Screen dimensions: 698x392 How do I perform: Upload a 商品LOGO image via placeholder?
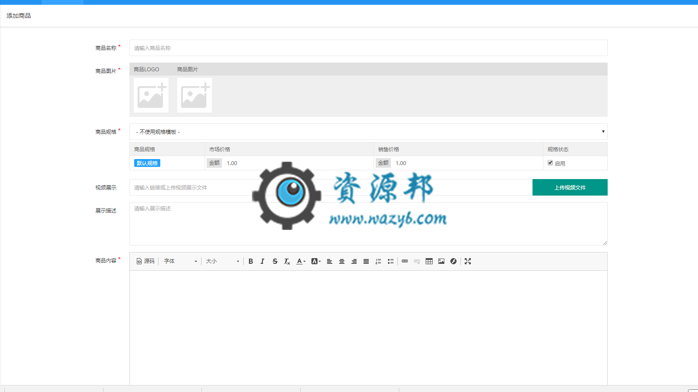pos(151,95)
